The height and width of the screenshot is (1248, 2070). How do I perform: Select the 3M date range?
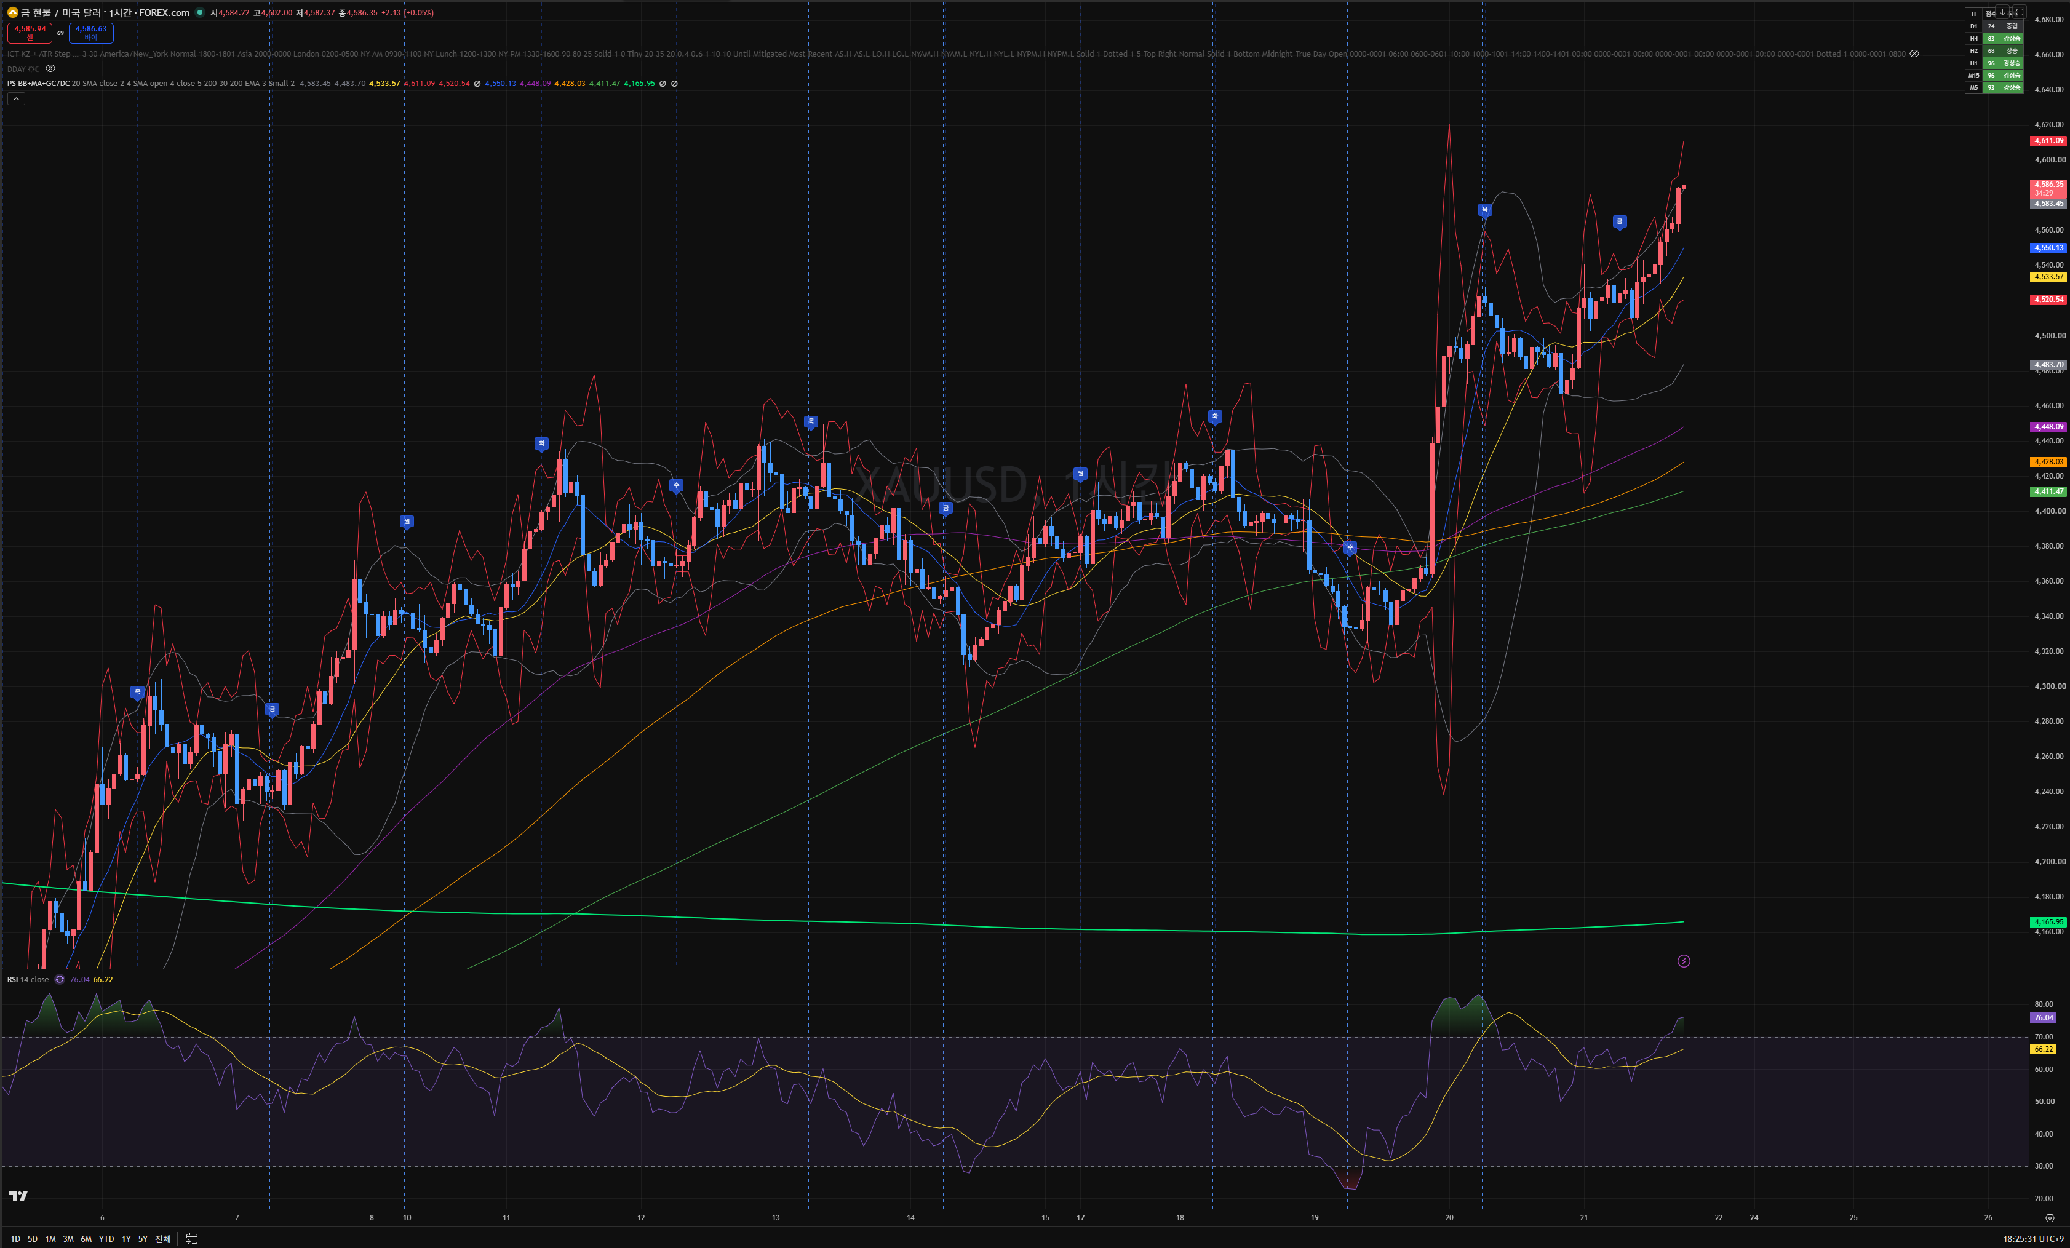[68, 1239]
